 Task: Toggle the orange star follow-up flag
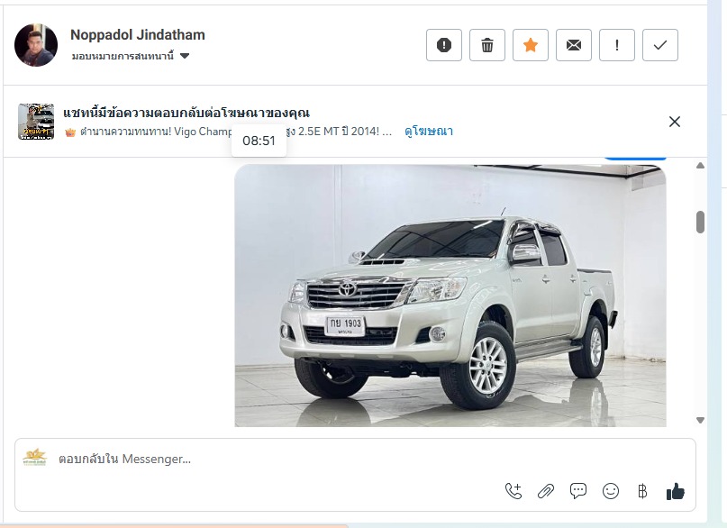[x=531, y=45]
